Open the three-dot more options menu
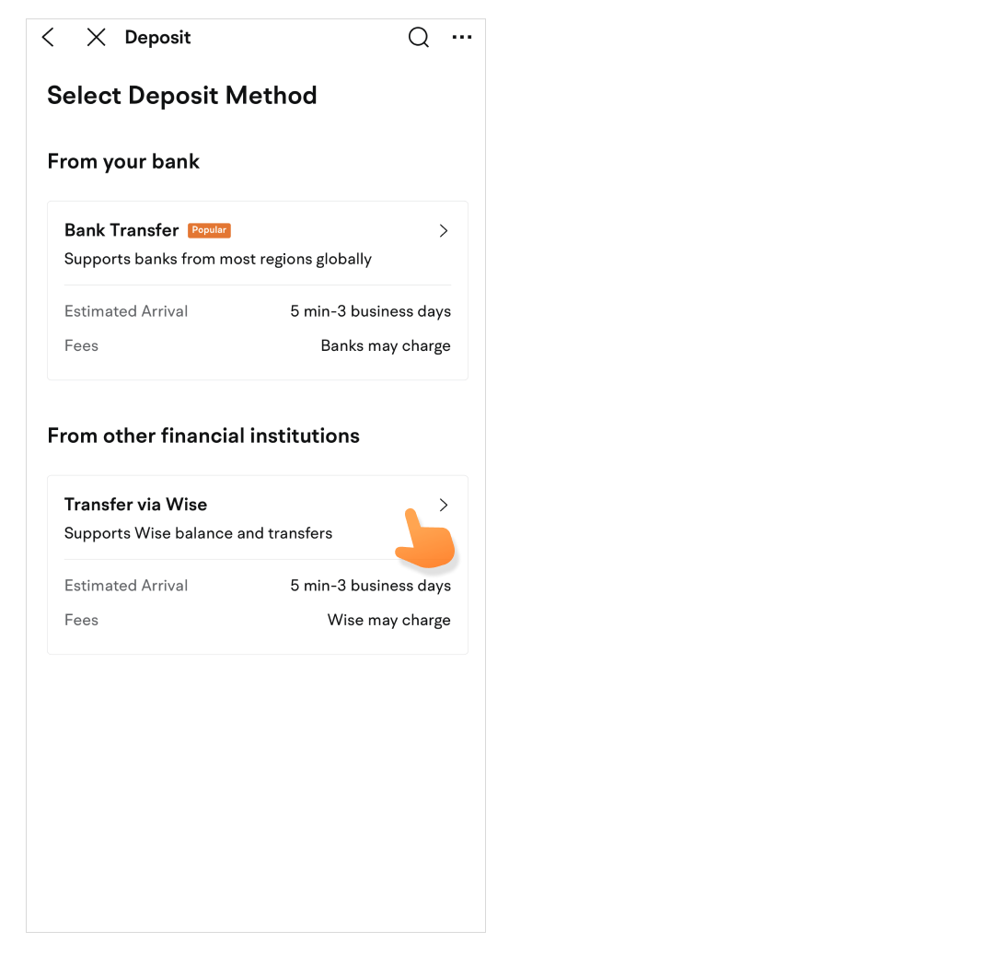Screen dimensions: 995x966 (462, 37)
